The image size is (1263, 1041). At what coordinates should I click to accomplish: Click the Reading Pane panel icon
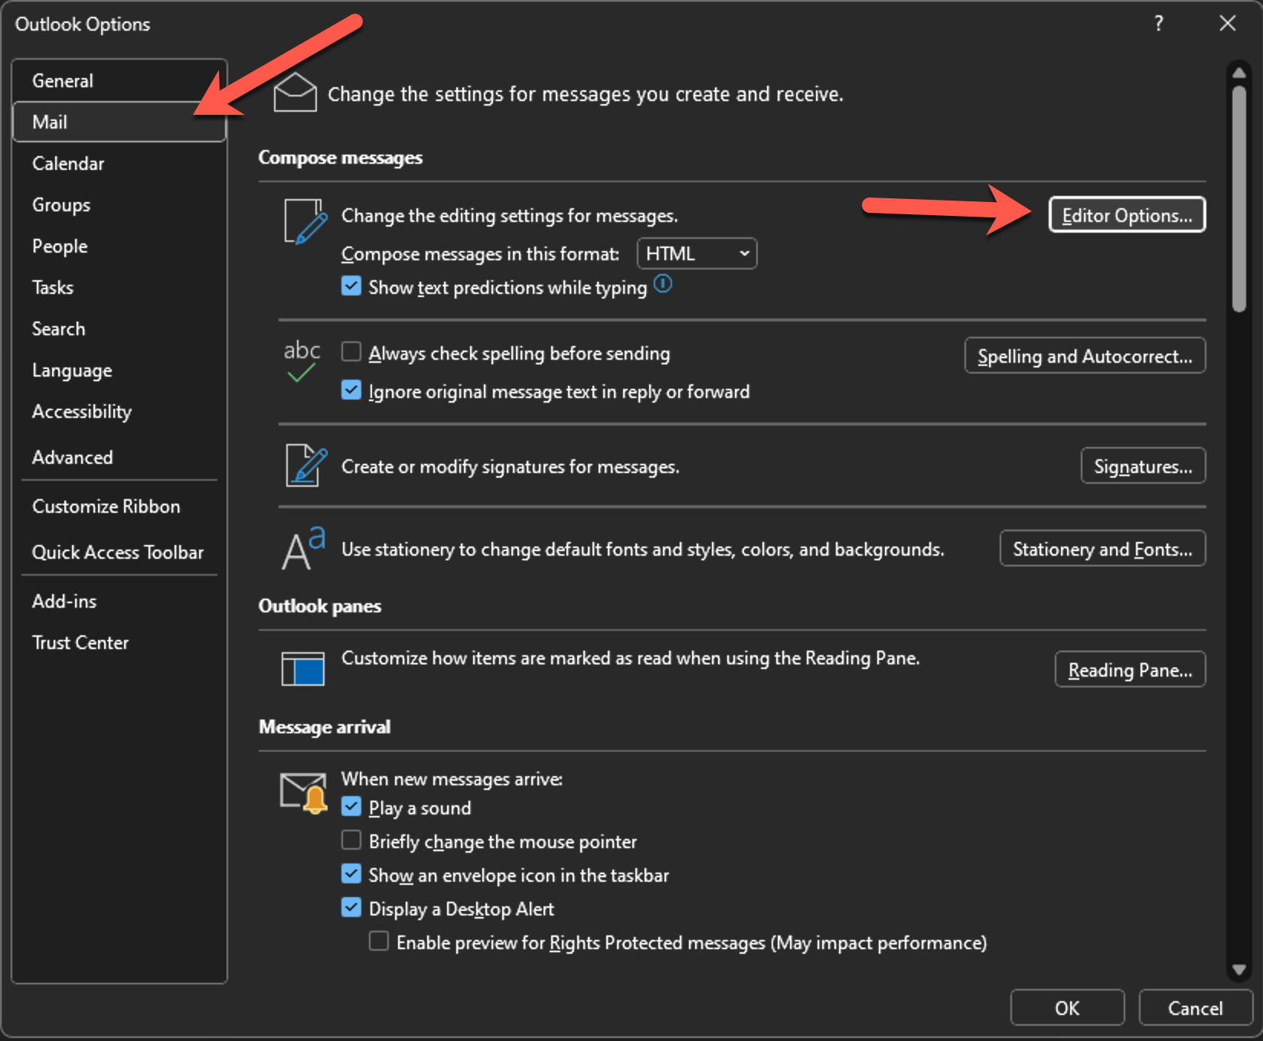(x=302, y=667)
